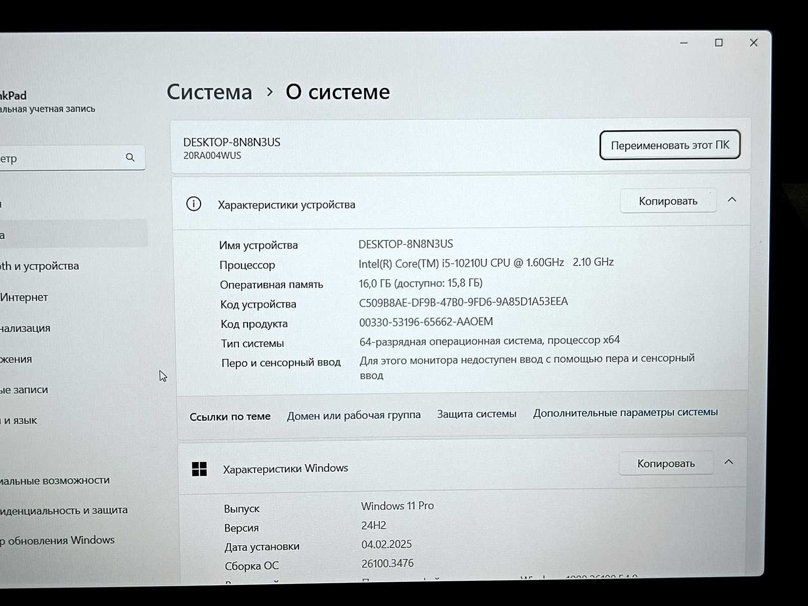Click model number 20RA004WUS in header card
This screenshot has width=808, height=606.
click(x=212, y=156)
